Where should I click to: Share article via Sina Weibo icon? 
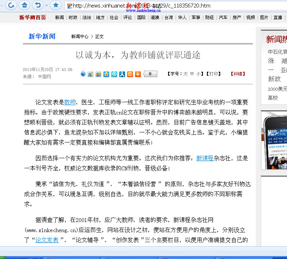[x=98, y=74]
